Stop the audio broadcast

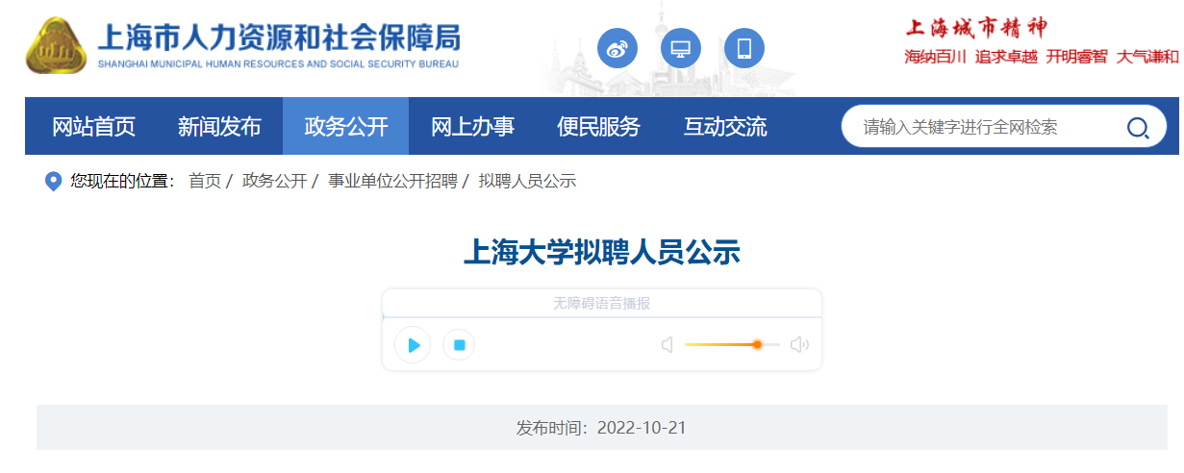459,344
